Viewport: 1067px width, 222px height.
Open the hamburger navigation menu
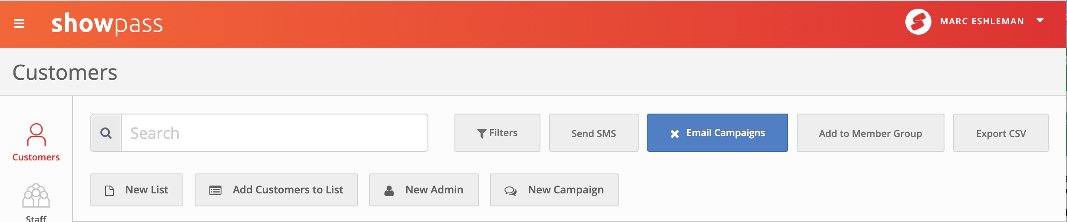(19, 23)
